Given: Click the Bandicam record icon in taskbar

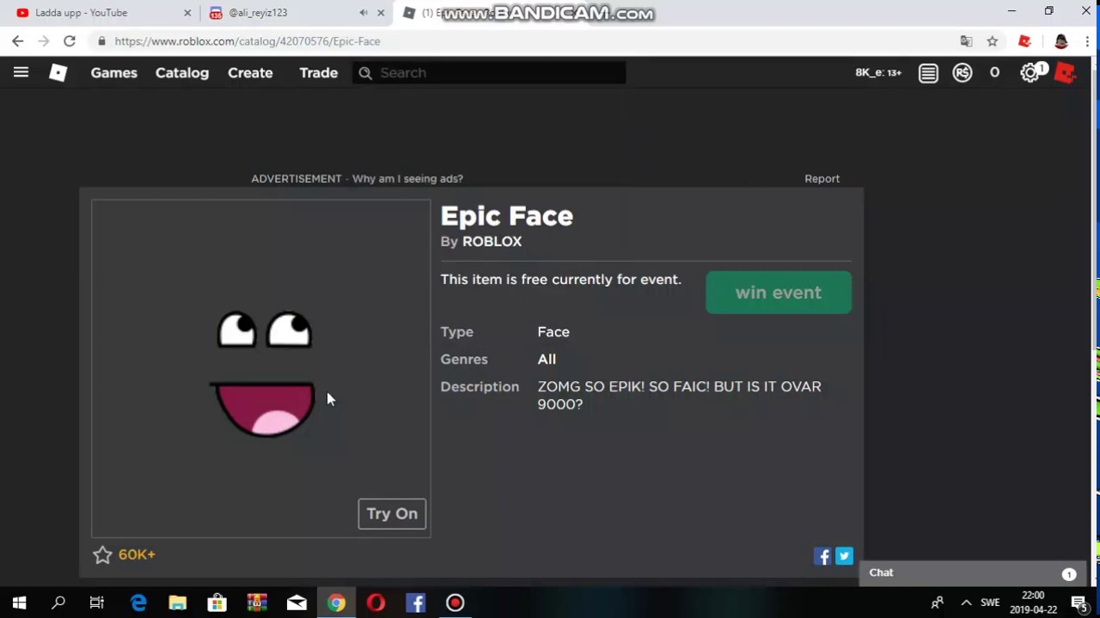Looking at the screenshot, I should click(x=455, y=603).
